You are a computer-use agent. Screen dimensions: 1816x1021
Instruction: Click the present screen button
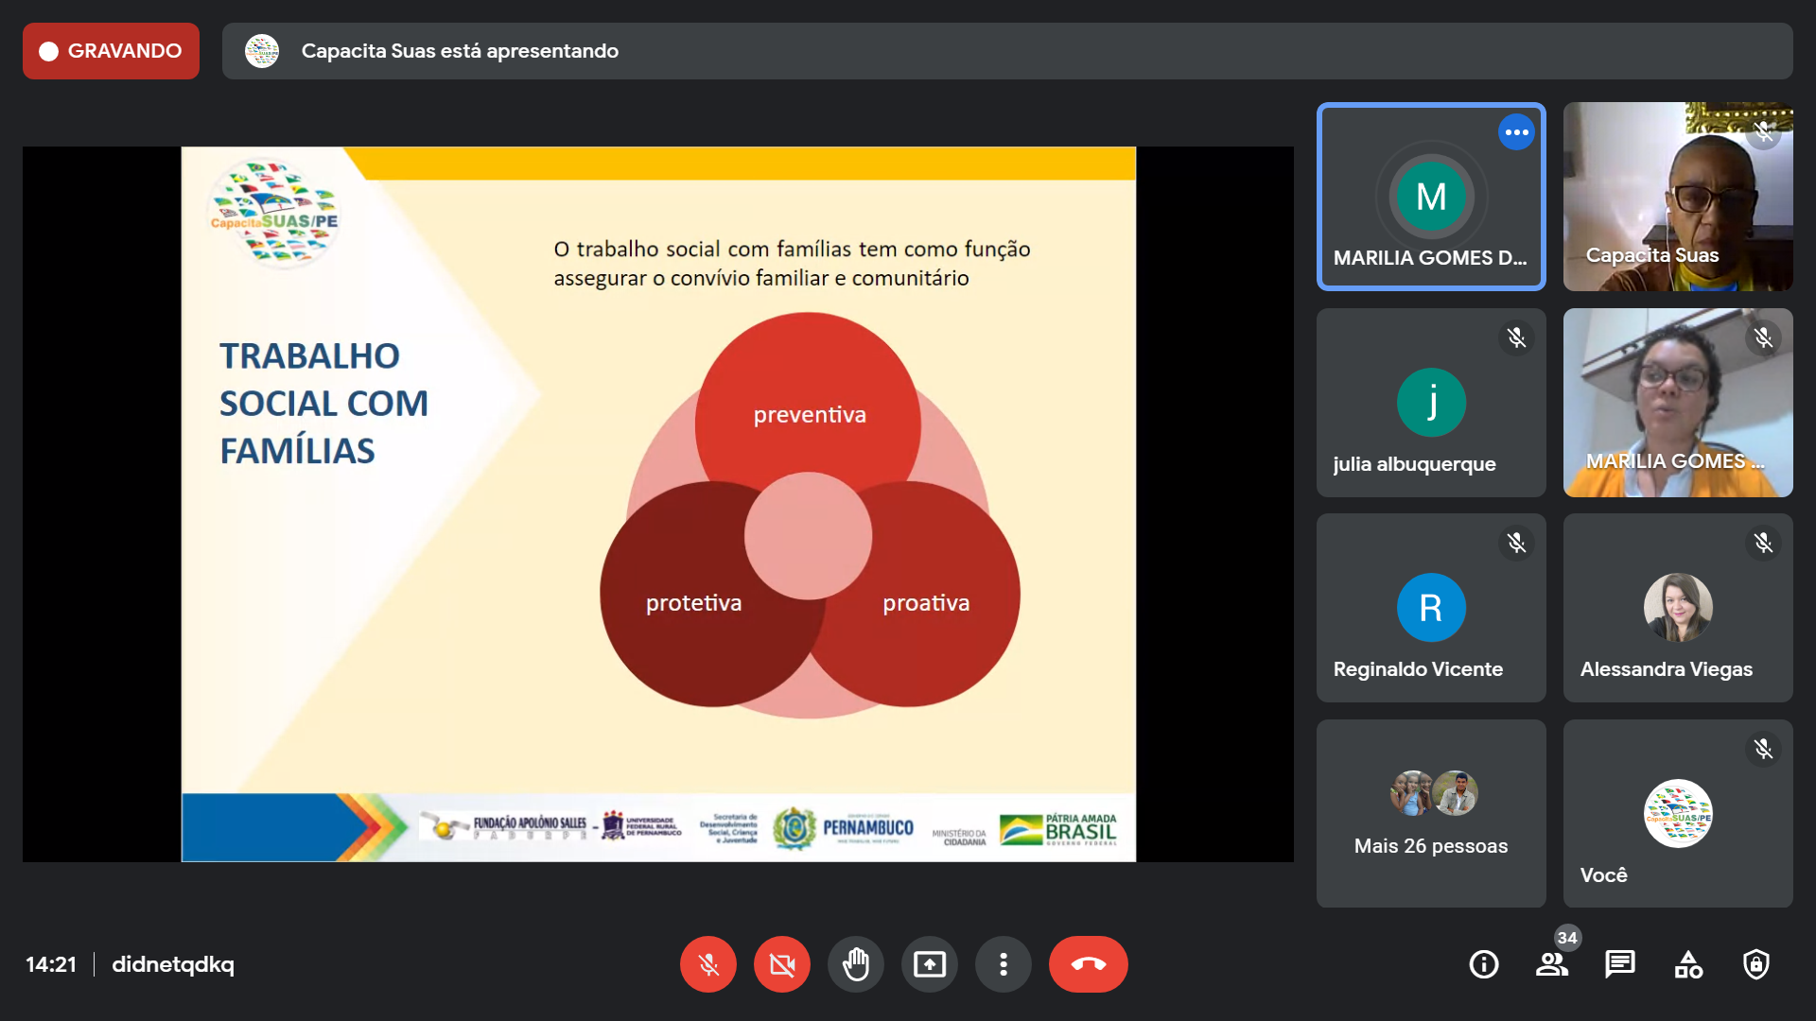929,964
